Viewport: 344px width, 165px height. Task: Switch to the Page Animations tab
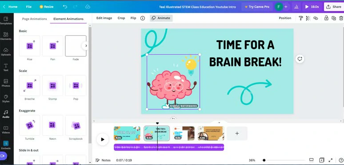(x=34, y=19)
